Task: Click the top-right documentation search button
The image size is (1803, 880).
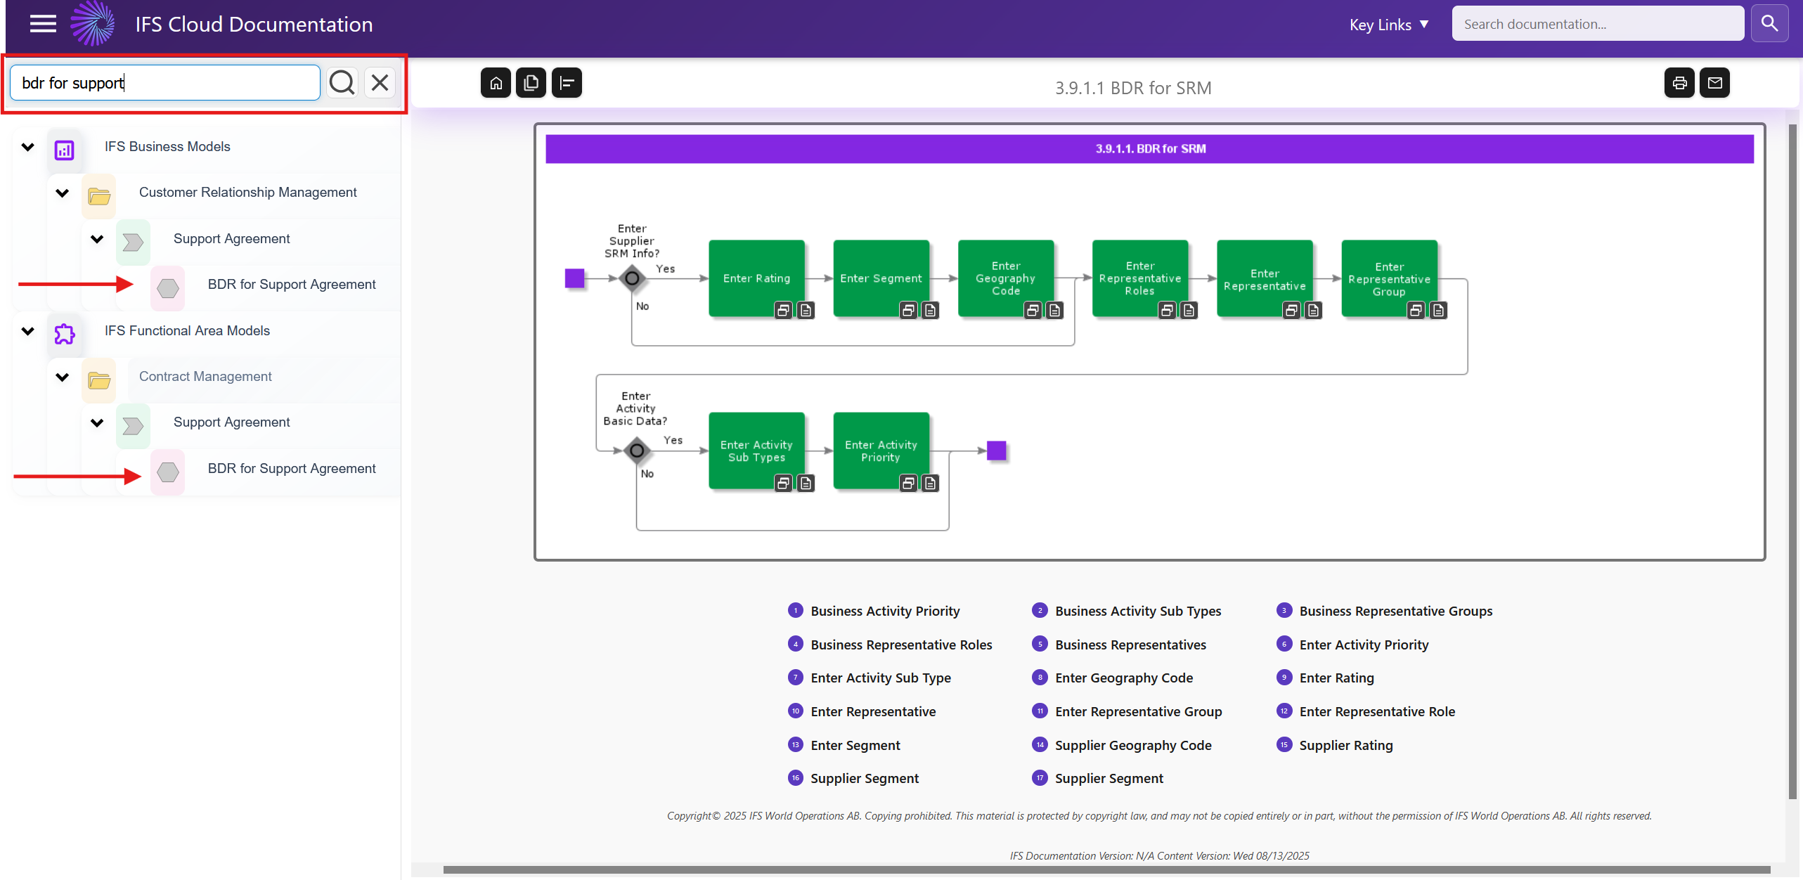Action: coord(1769,24)
